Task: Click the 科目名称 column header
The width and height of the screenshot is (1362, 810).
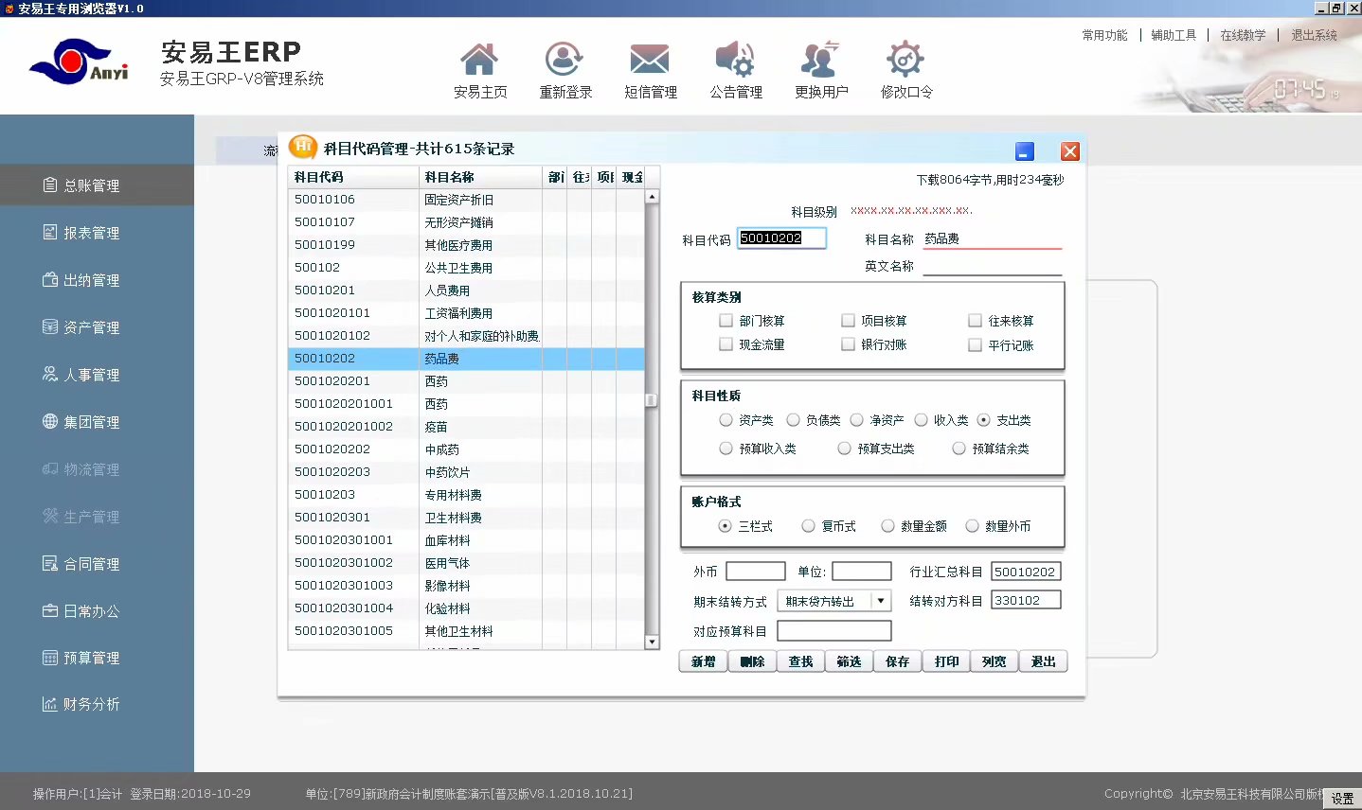Action: tap(480, 177)
